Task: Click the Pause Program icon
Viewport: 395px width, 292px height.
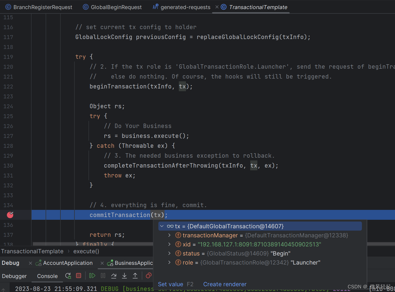Action: coord(103,276)
